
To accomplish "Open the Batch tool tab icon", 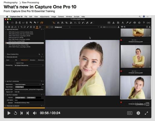I will (x=40, y=27).
